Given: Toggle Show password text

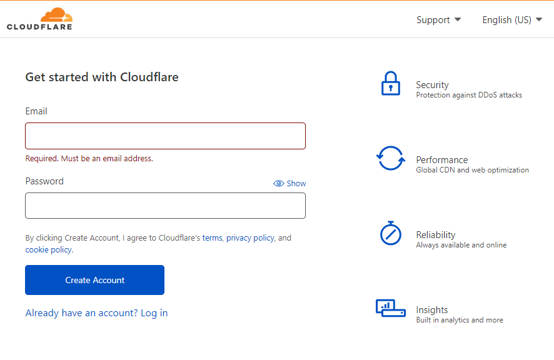Looking at the screenshot, I should [296, 184].
